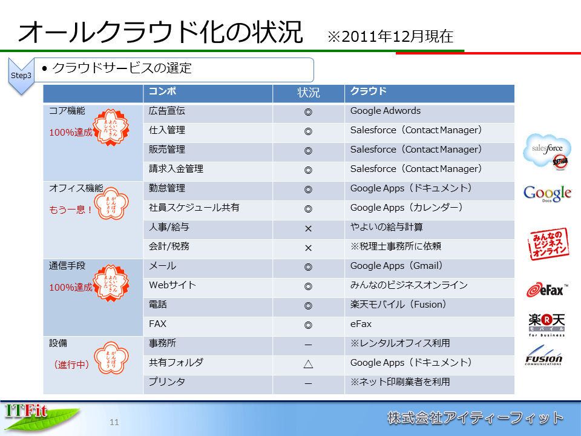
Task: Click the ◎ status mark for 電話
Action: pos(308,306)
